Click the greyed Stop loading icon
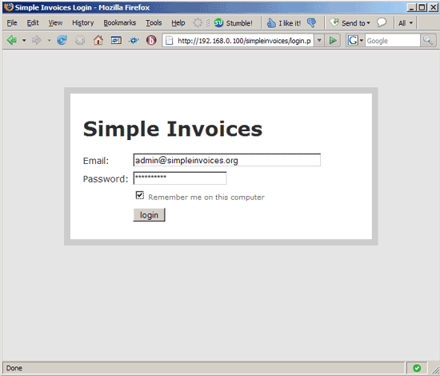Image resolution: width=440 pixels, height=376 pixels. [80, 41]
